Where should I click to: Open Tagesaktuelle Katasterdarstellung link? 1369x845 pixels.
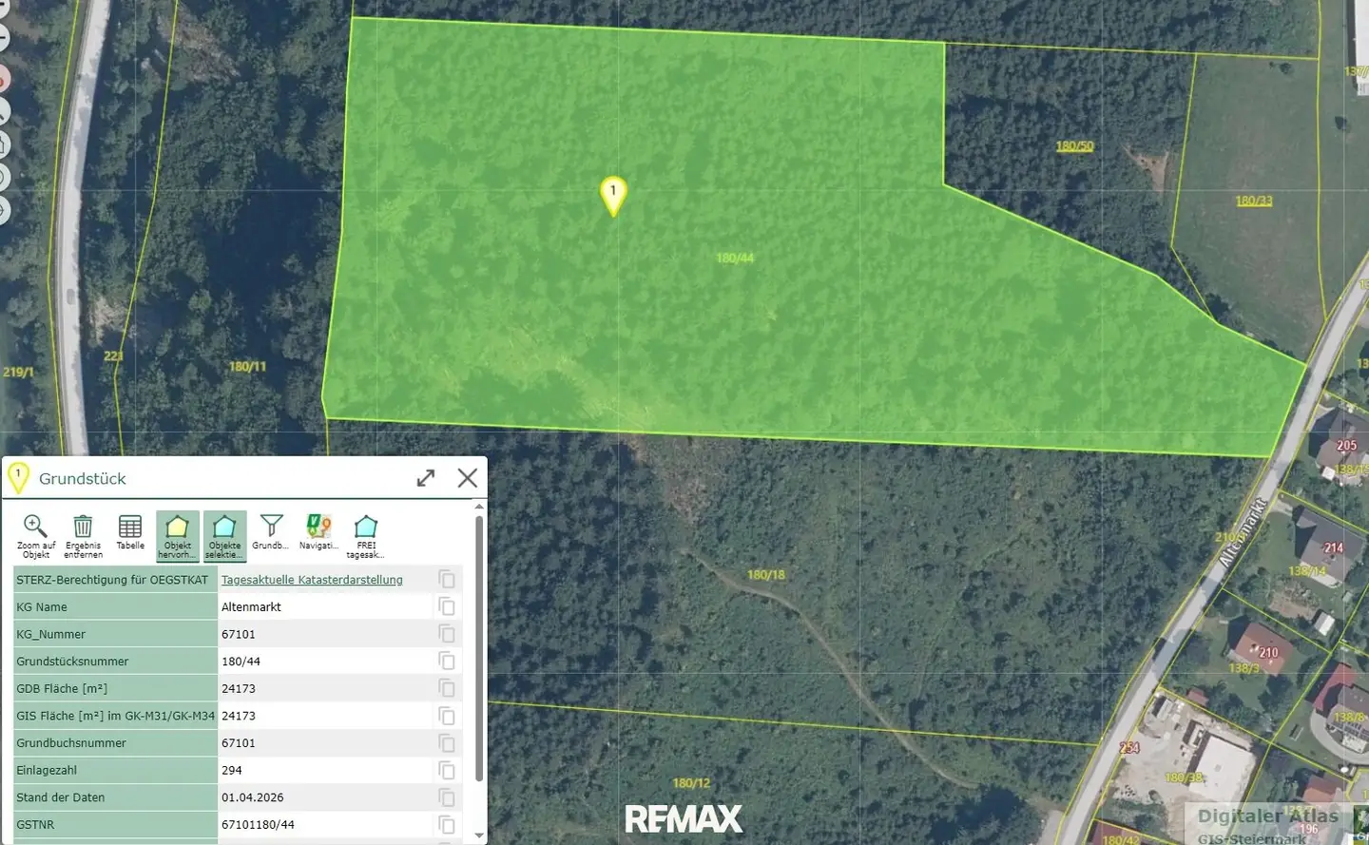tap(312, 580)
